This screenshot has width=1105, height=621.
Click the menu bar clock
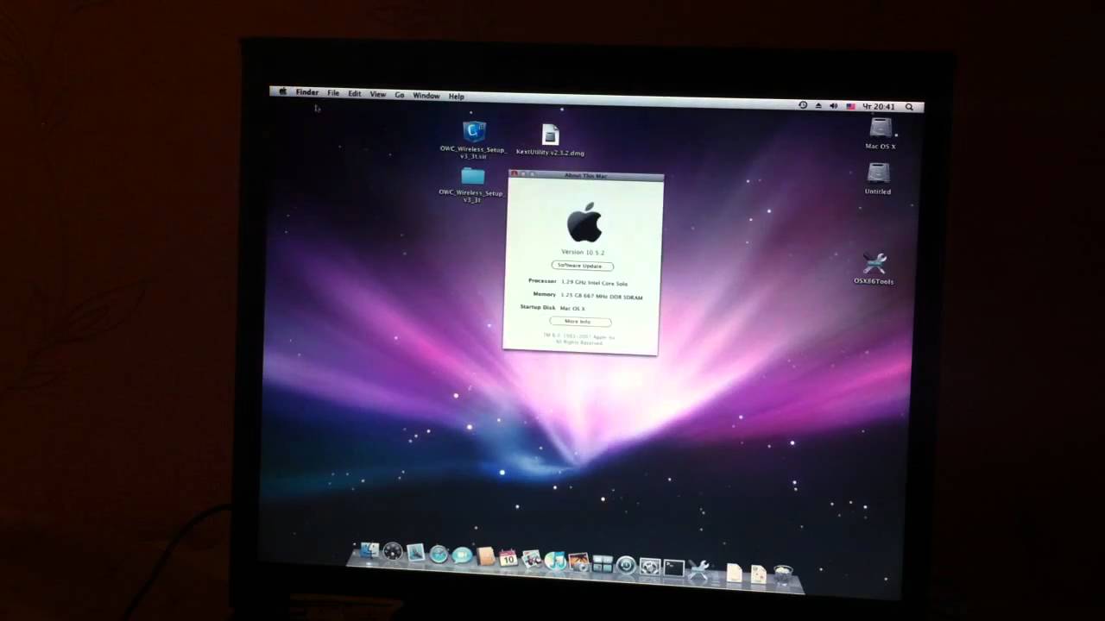click(879, 107)
